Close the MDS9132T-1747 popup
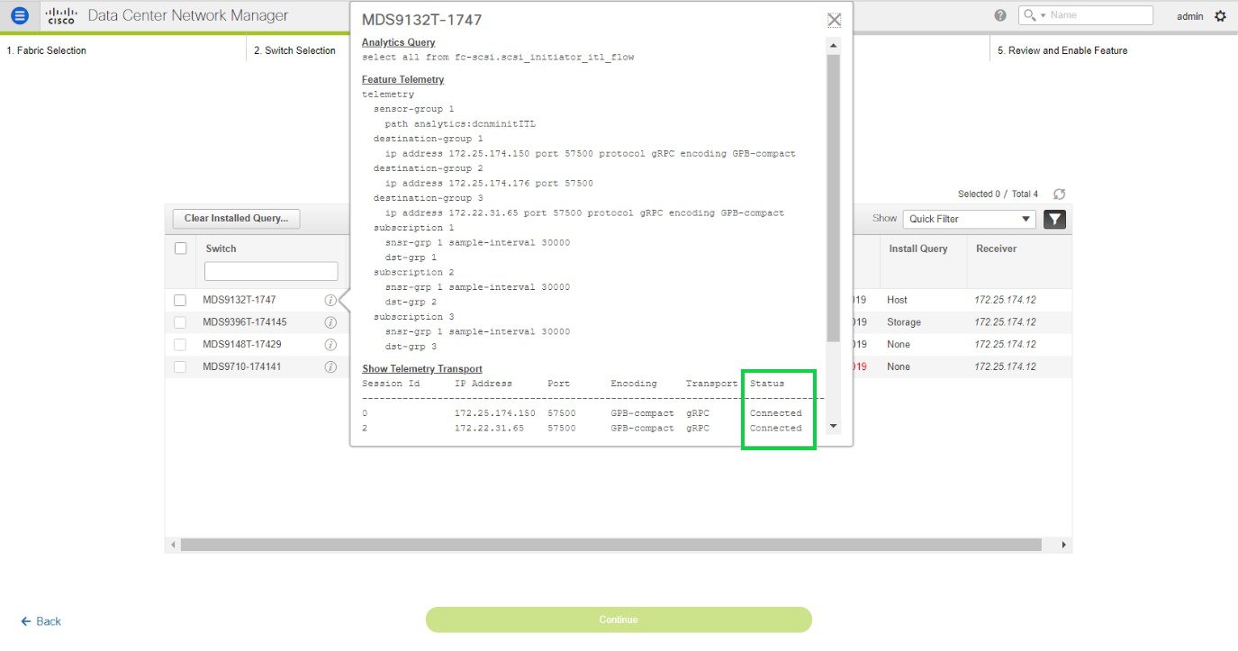1238x651 pixels. pos(835,20)
